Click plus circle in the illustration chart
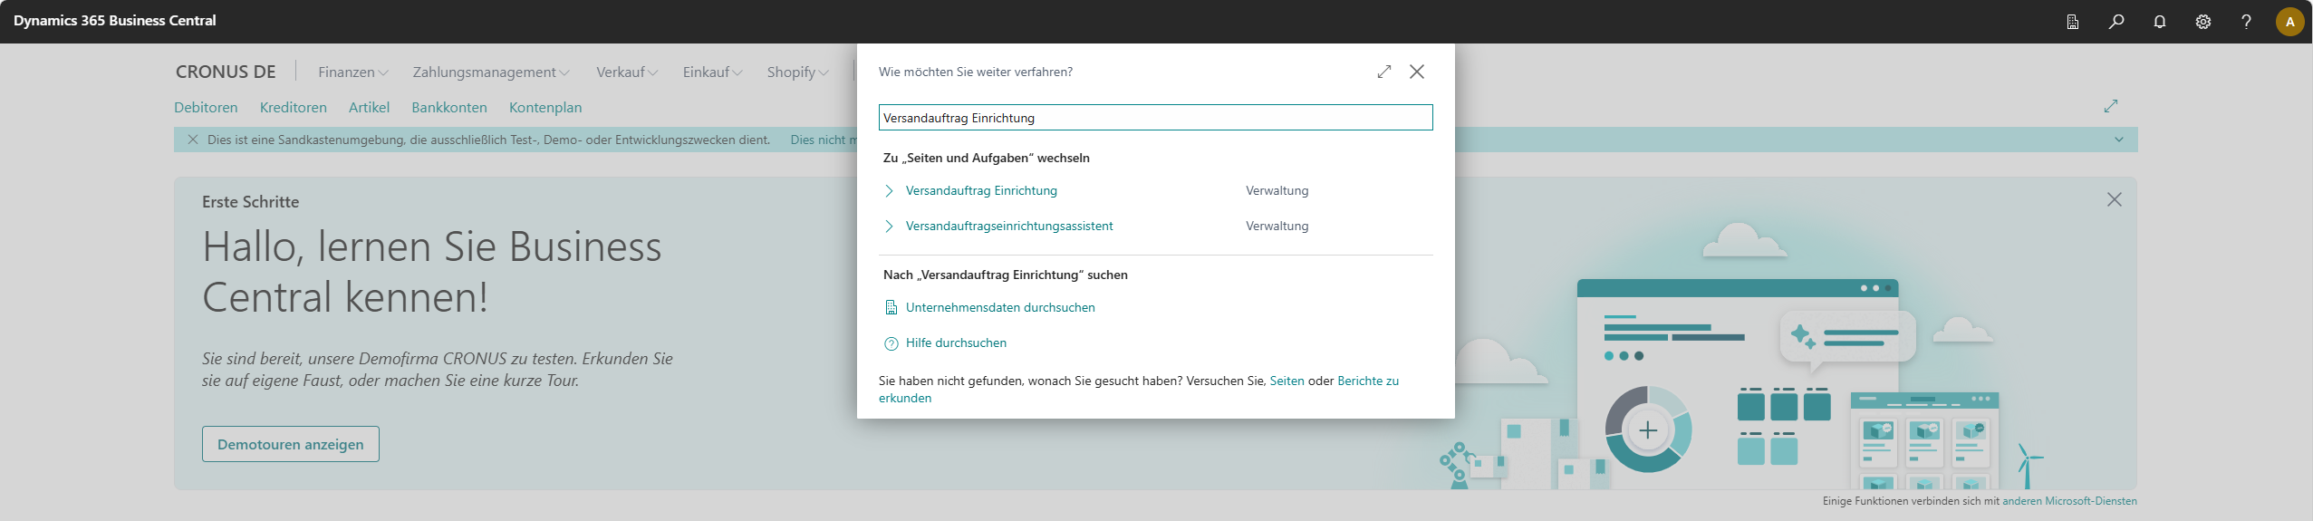This screenshot has width=2313, height=521. coord(1648,430)
